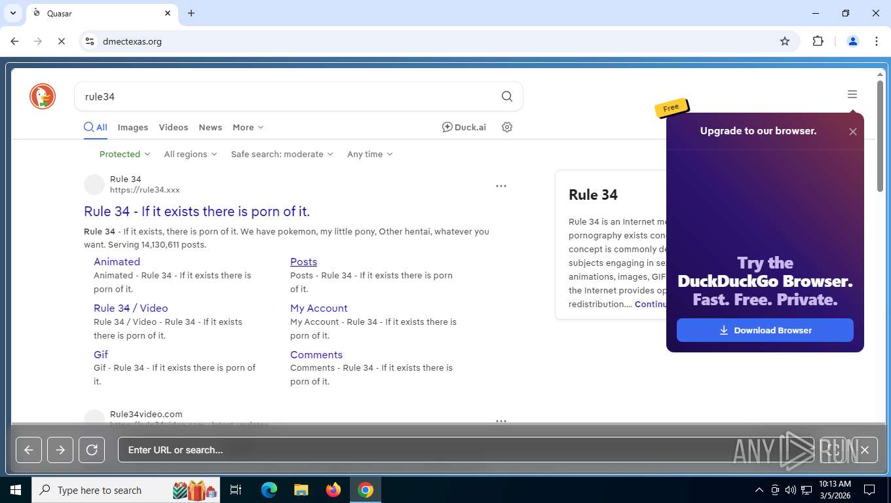
Task: Stop page loading in Chrome toolbar
Action: [x=62, y=41]
